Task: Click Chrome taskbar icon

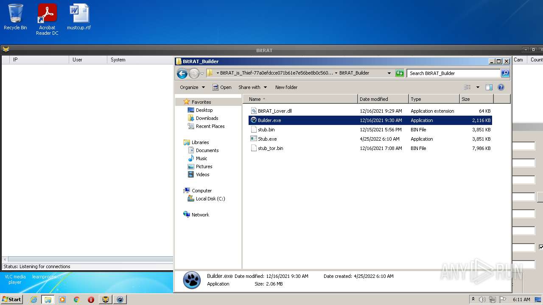Action: tap(77, 299)
